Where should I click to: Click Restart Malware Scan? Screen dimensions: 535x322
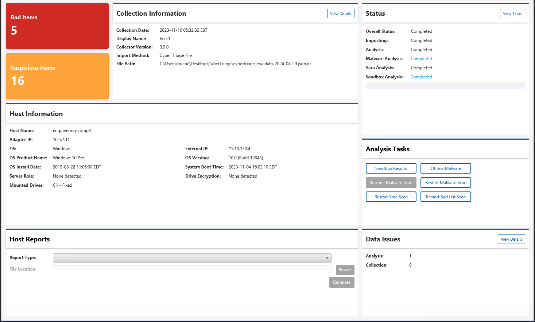point(446,183)
